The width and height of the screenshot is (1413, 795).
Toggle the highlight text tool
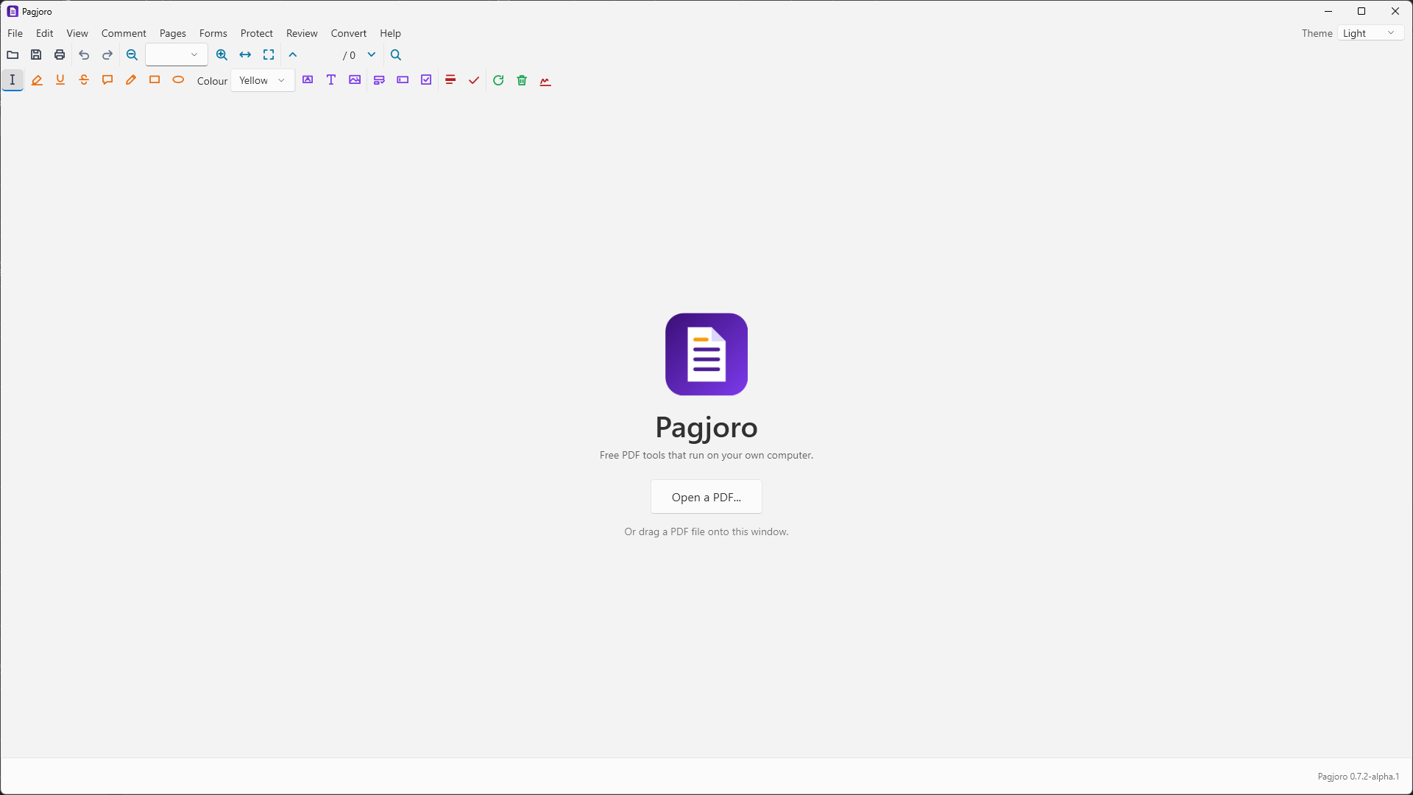(37, 80)
